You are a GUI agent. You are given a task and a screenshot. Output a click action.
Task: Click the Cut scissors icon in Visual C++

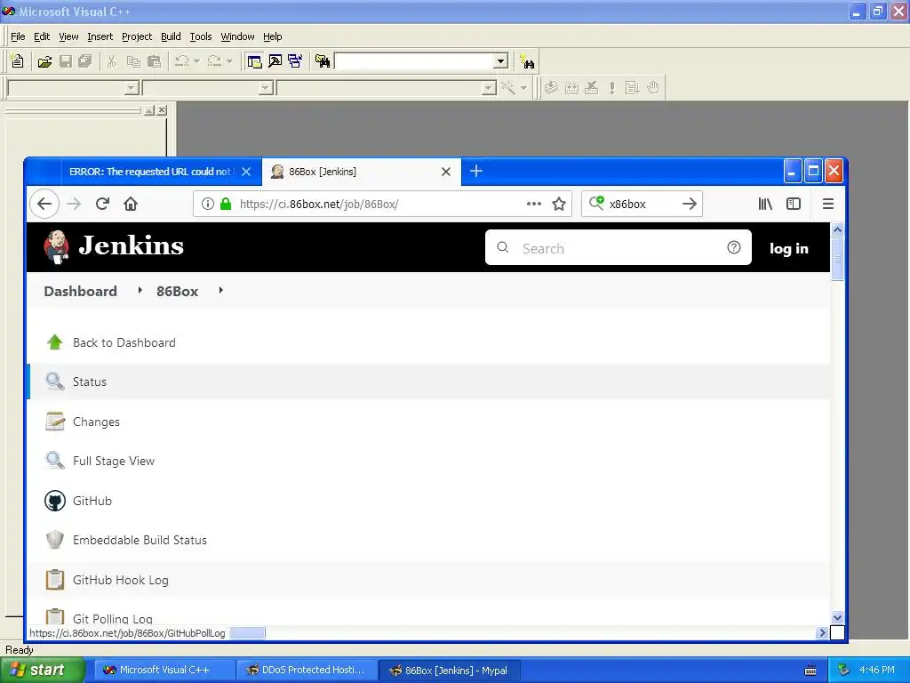click(111, 61)
